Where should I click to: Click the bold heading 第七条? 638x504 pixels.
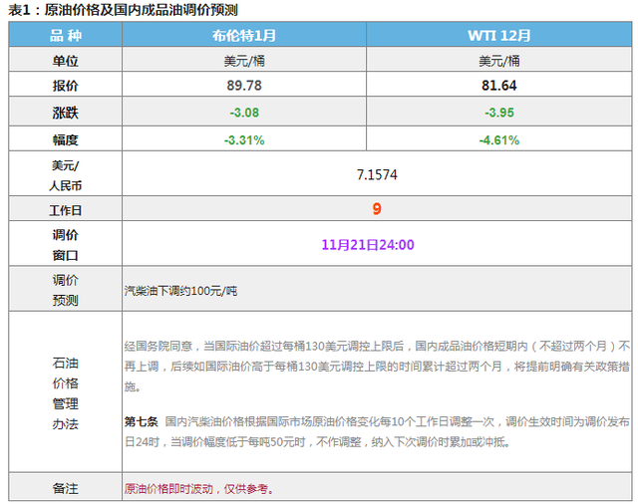[141, 421]
